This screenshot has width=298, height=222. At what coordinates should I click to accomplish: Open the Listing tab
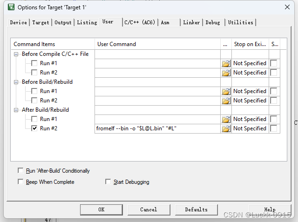pos(87,23)
